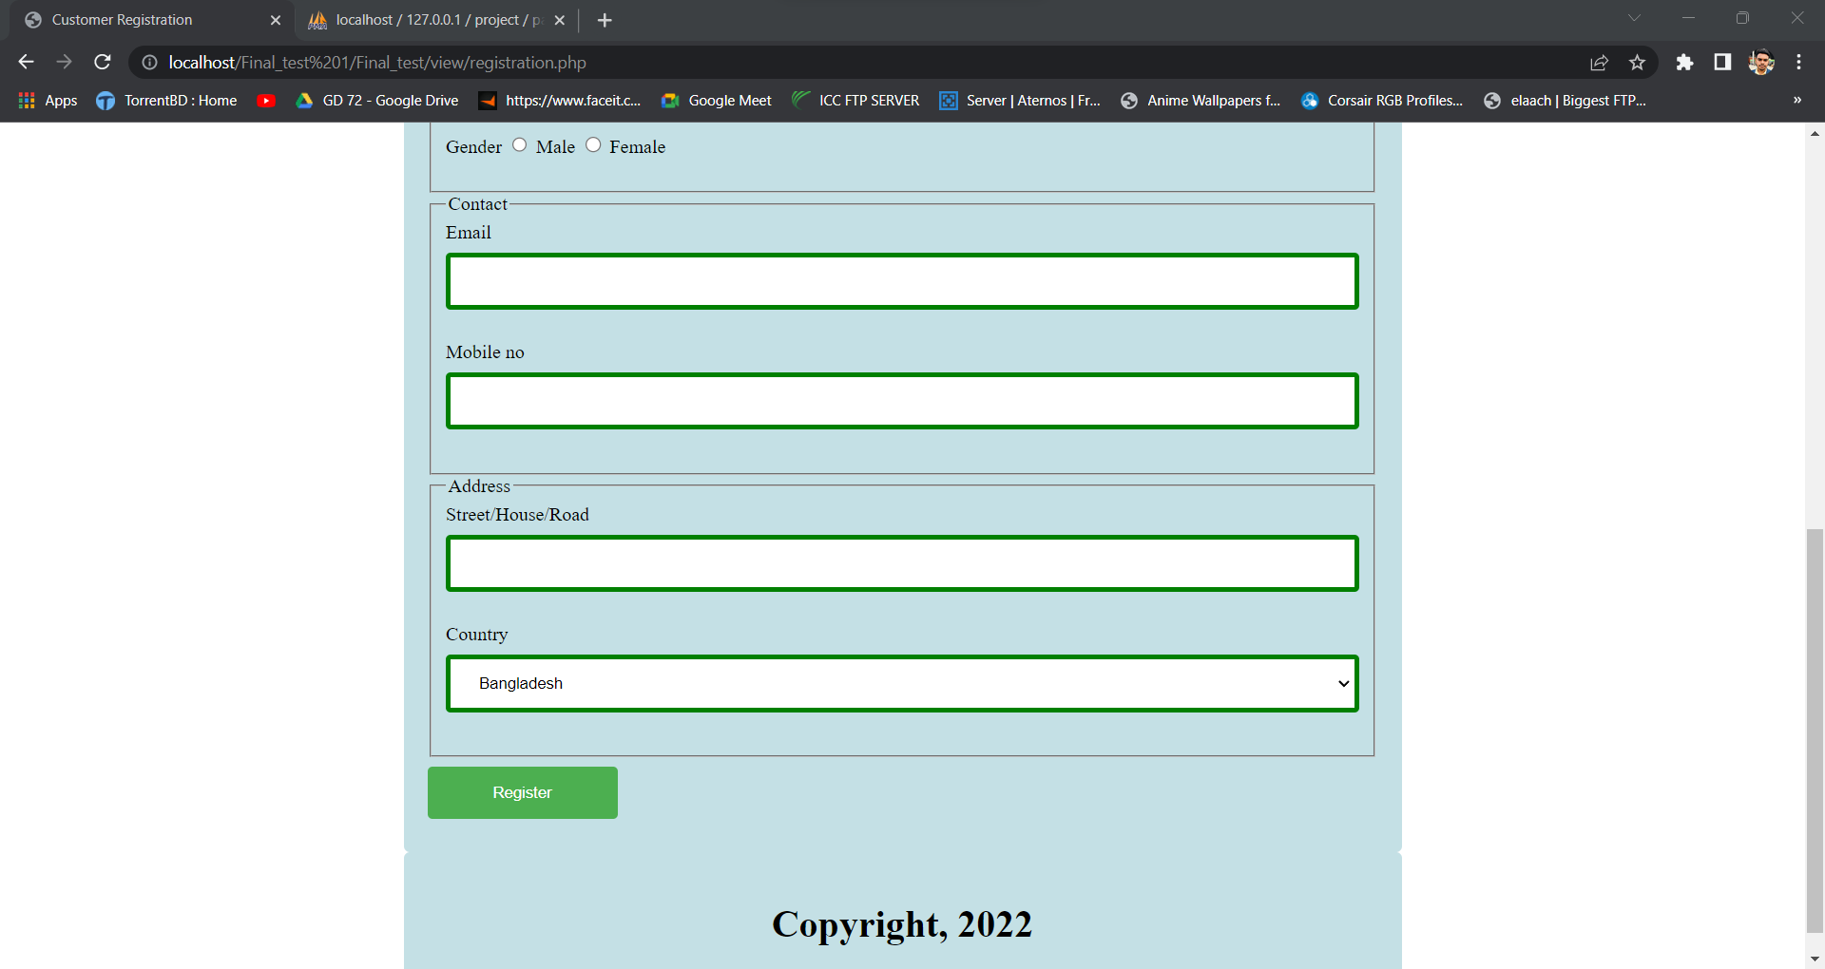Click the page reload icon
This screenshot has height=969, width=1825.
102,62
